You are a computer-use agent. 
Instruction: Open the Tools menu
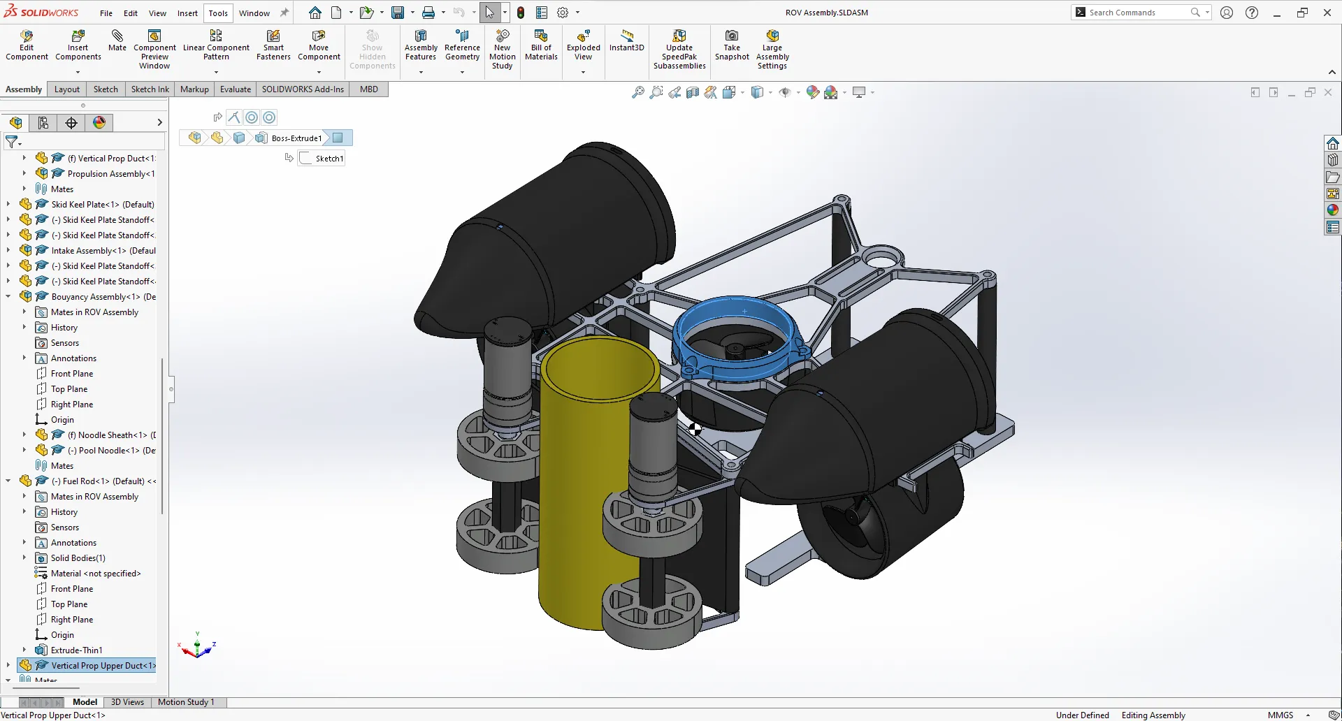click(x=218, y=13)
